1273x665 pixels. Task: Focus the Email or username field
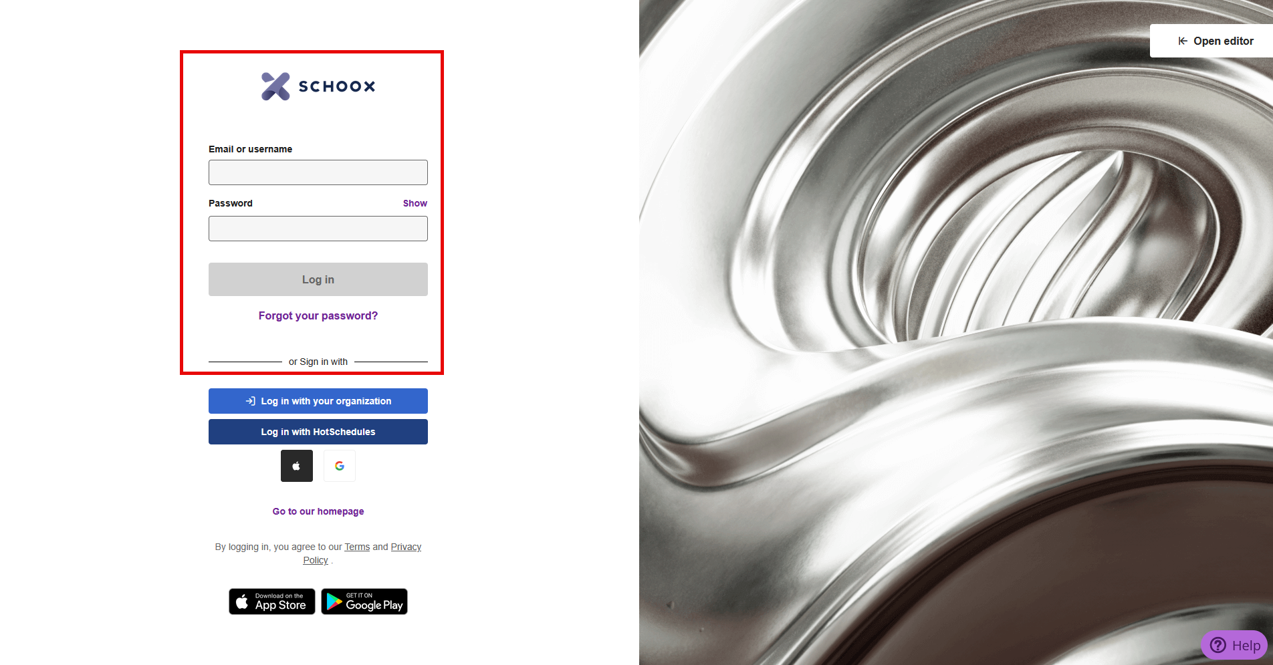(318, 172)
